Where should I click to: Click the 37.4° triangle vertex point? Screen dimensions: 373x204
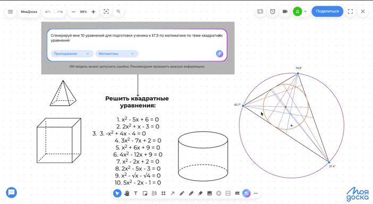(x=329, y=162)
